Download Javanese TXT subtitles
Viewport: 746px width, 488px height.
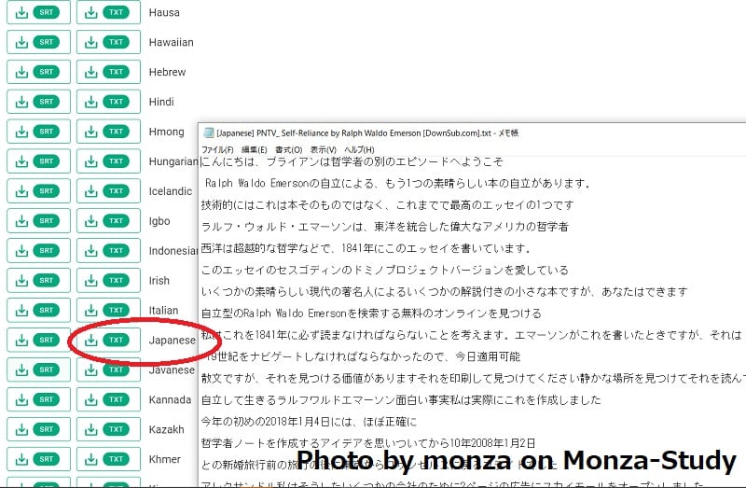(107, 370)
